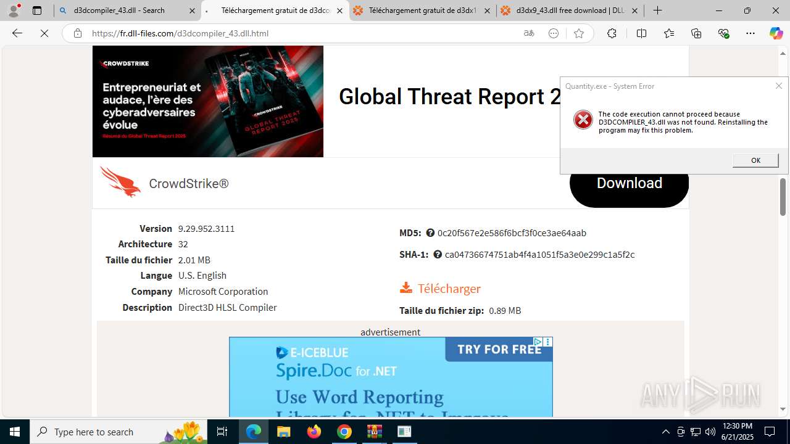Open the Edge profile icon
The height and width of the screenshot is (444, 790).
[x=14, y=10]
